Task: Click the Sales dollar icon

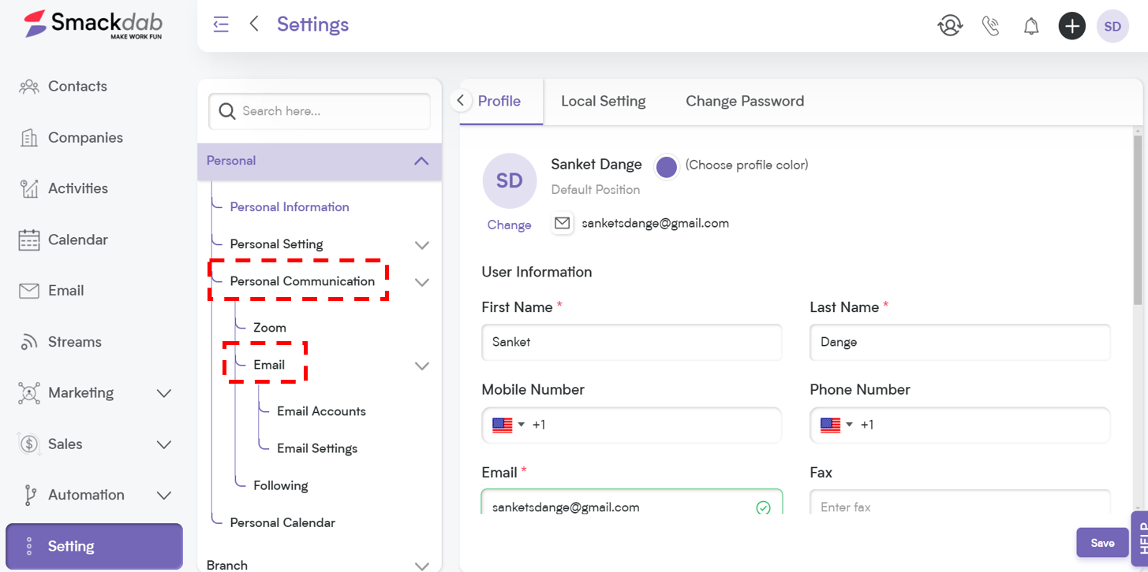Action: 29,444
